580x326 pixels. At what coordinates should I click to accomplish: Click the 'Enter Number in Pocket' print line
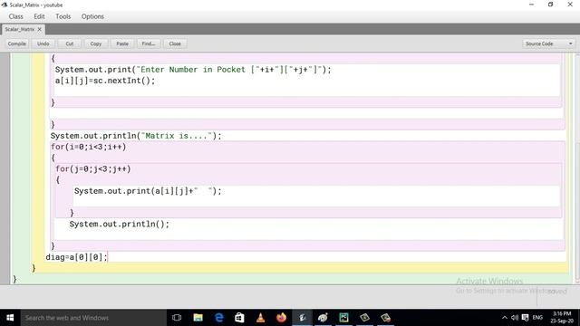coord(193,70)
